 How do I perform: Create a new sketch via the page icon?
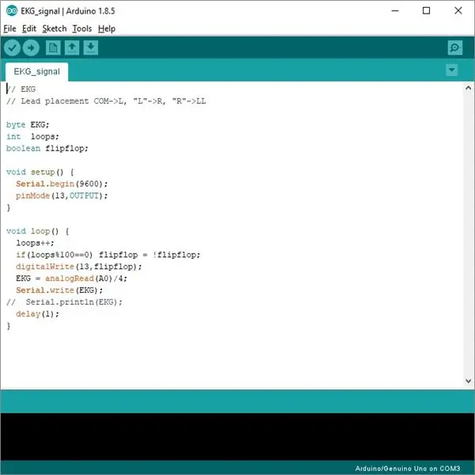pos(53,47)
